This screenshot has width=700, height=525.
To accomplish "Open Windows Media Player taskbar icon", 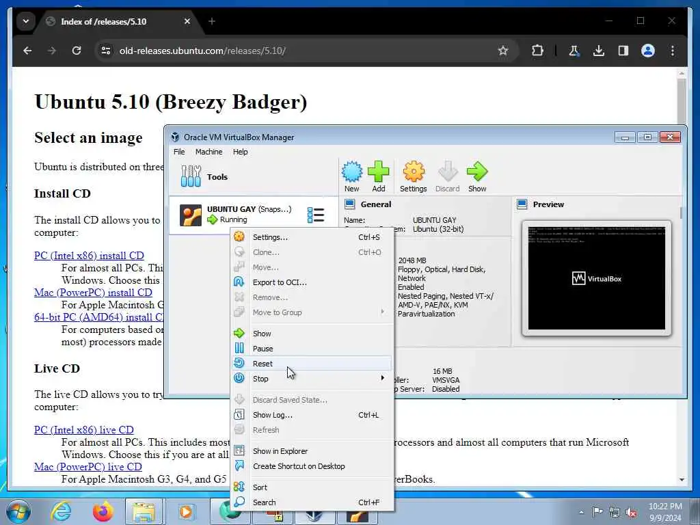I will [x=186, y=511].
